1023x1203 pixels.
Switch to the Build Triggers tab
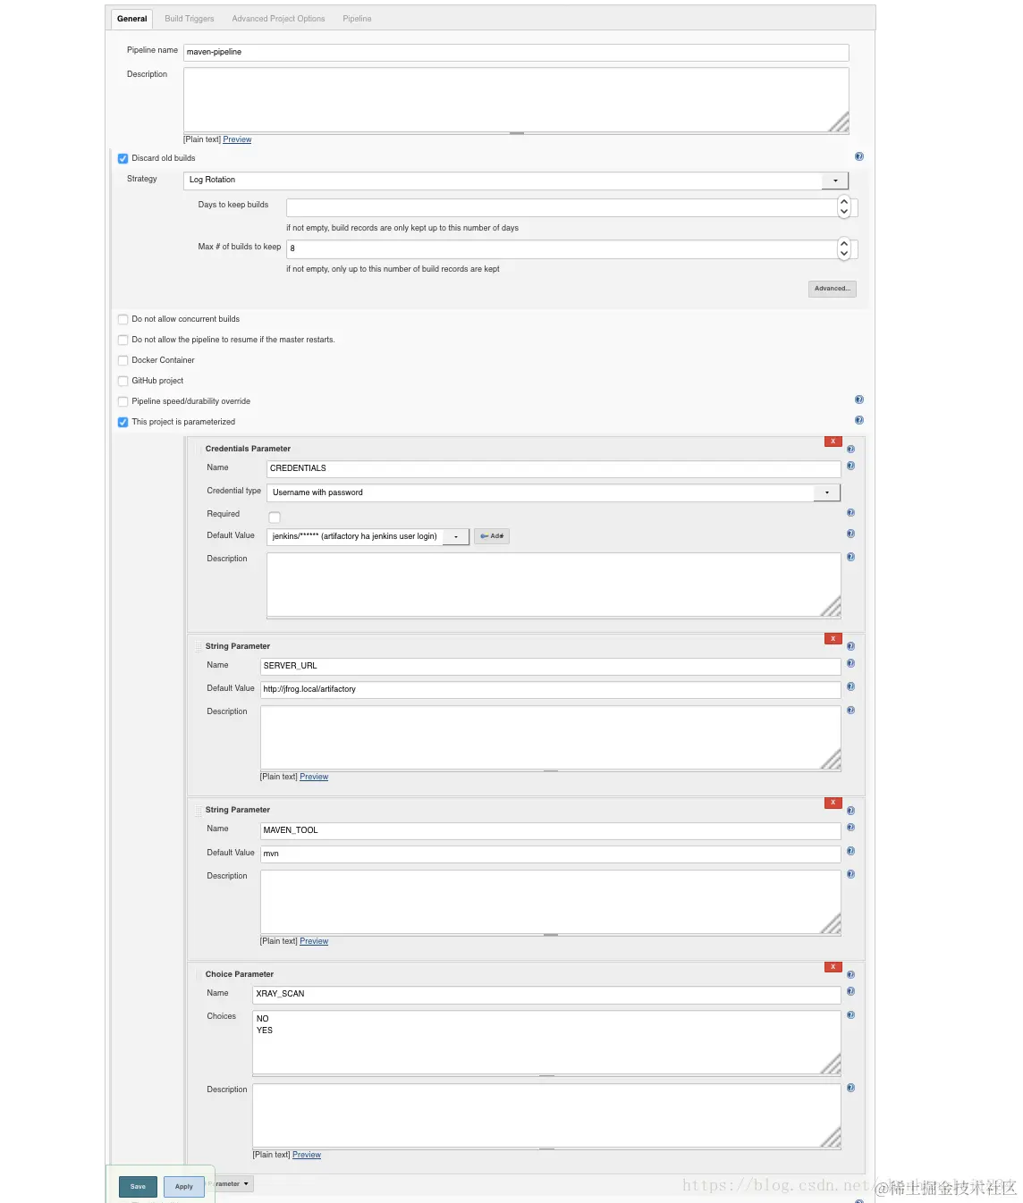click(190, 19)
